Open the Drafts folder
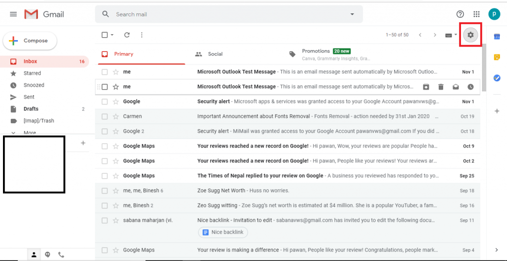The image size is (507, 261). click(x=44, y=109)
